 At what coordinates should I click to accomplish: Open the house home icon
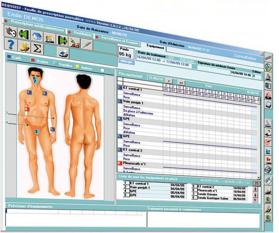point(36,36)
